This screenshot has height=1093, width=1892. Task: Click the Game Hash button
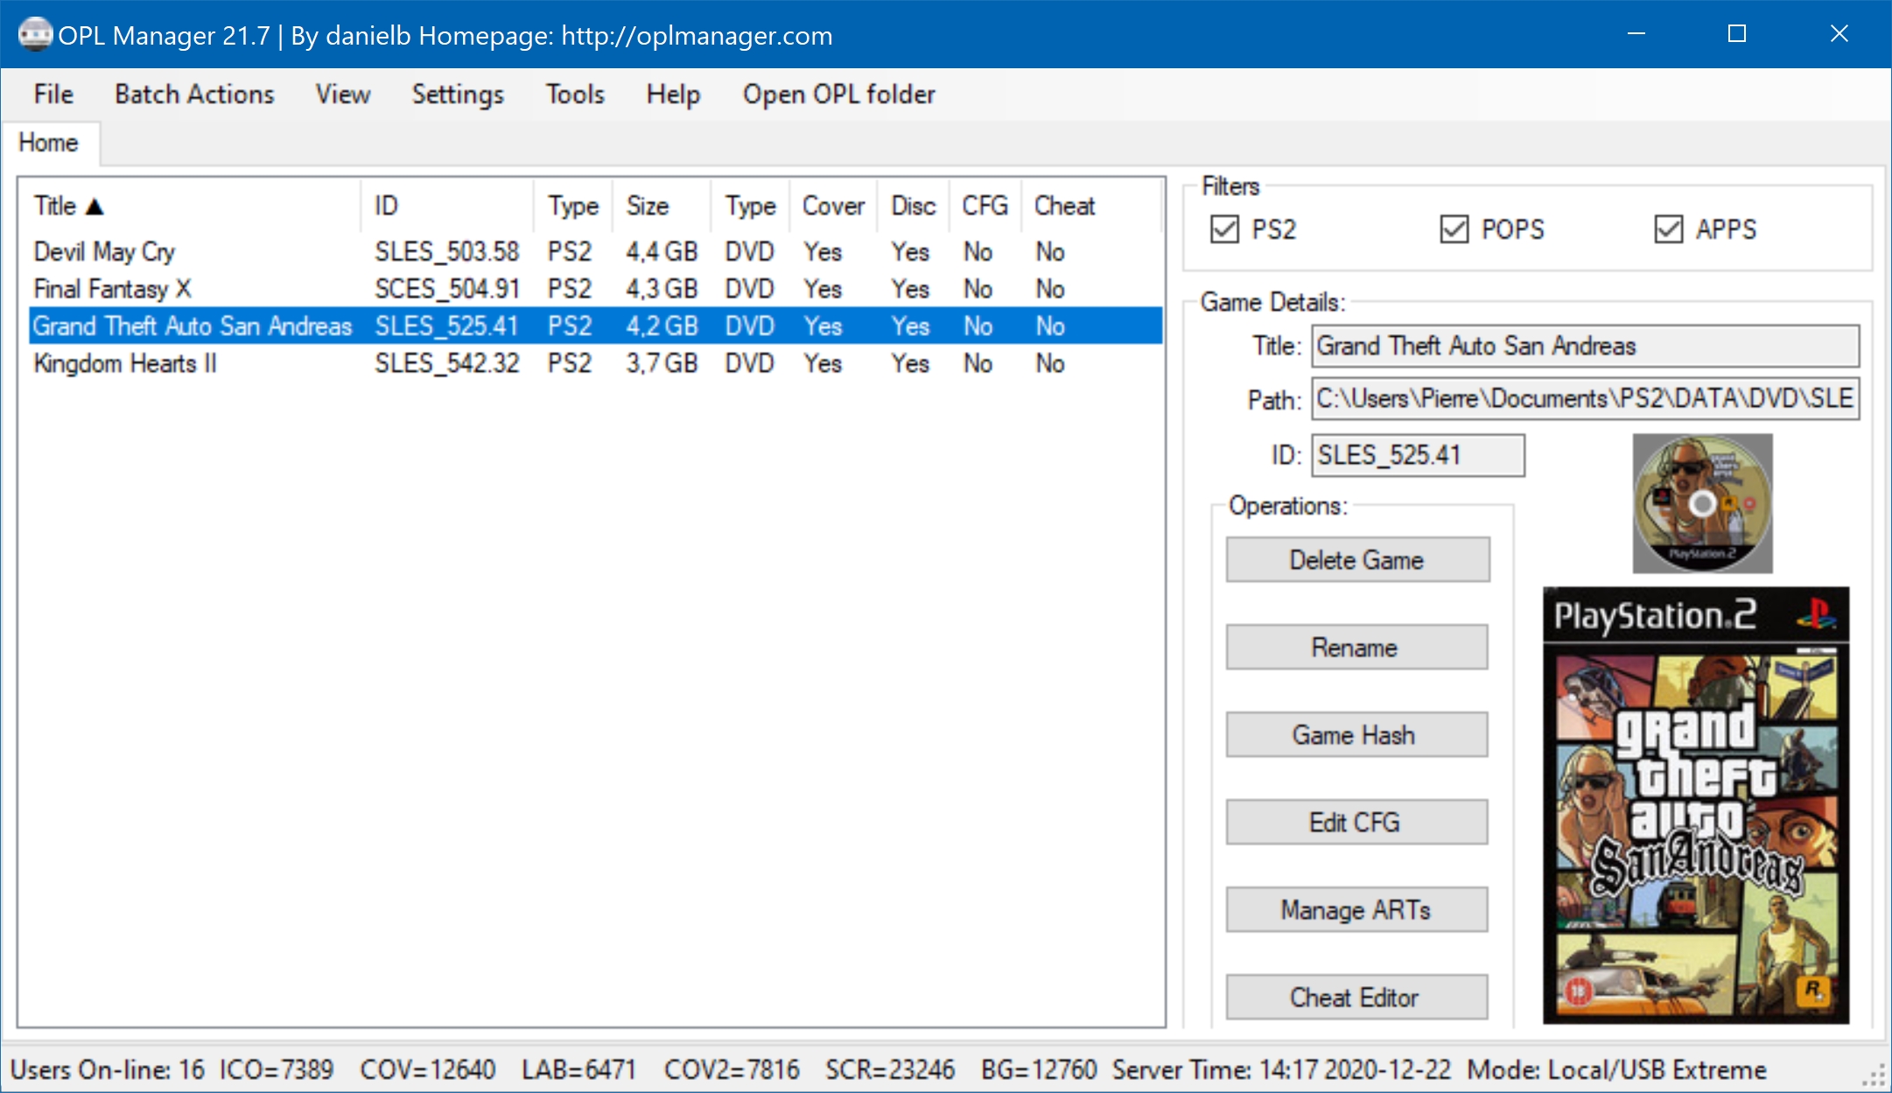1357,734
